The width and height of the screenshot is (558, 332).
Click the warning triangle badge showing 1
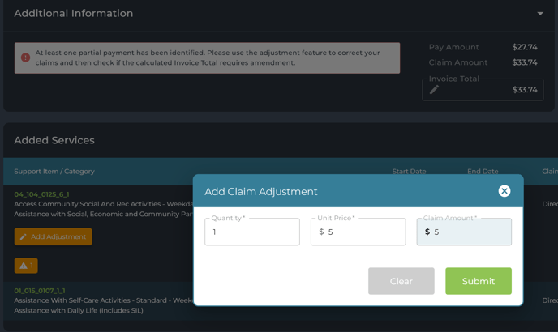(x=26, y=266)
